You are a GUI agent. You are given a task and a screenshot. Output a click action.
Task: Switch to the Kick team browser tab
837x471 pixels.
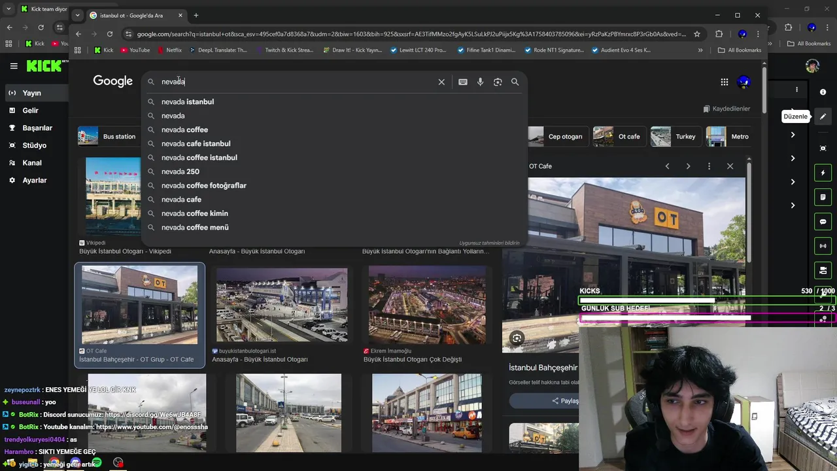coord(43,9)
